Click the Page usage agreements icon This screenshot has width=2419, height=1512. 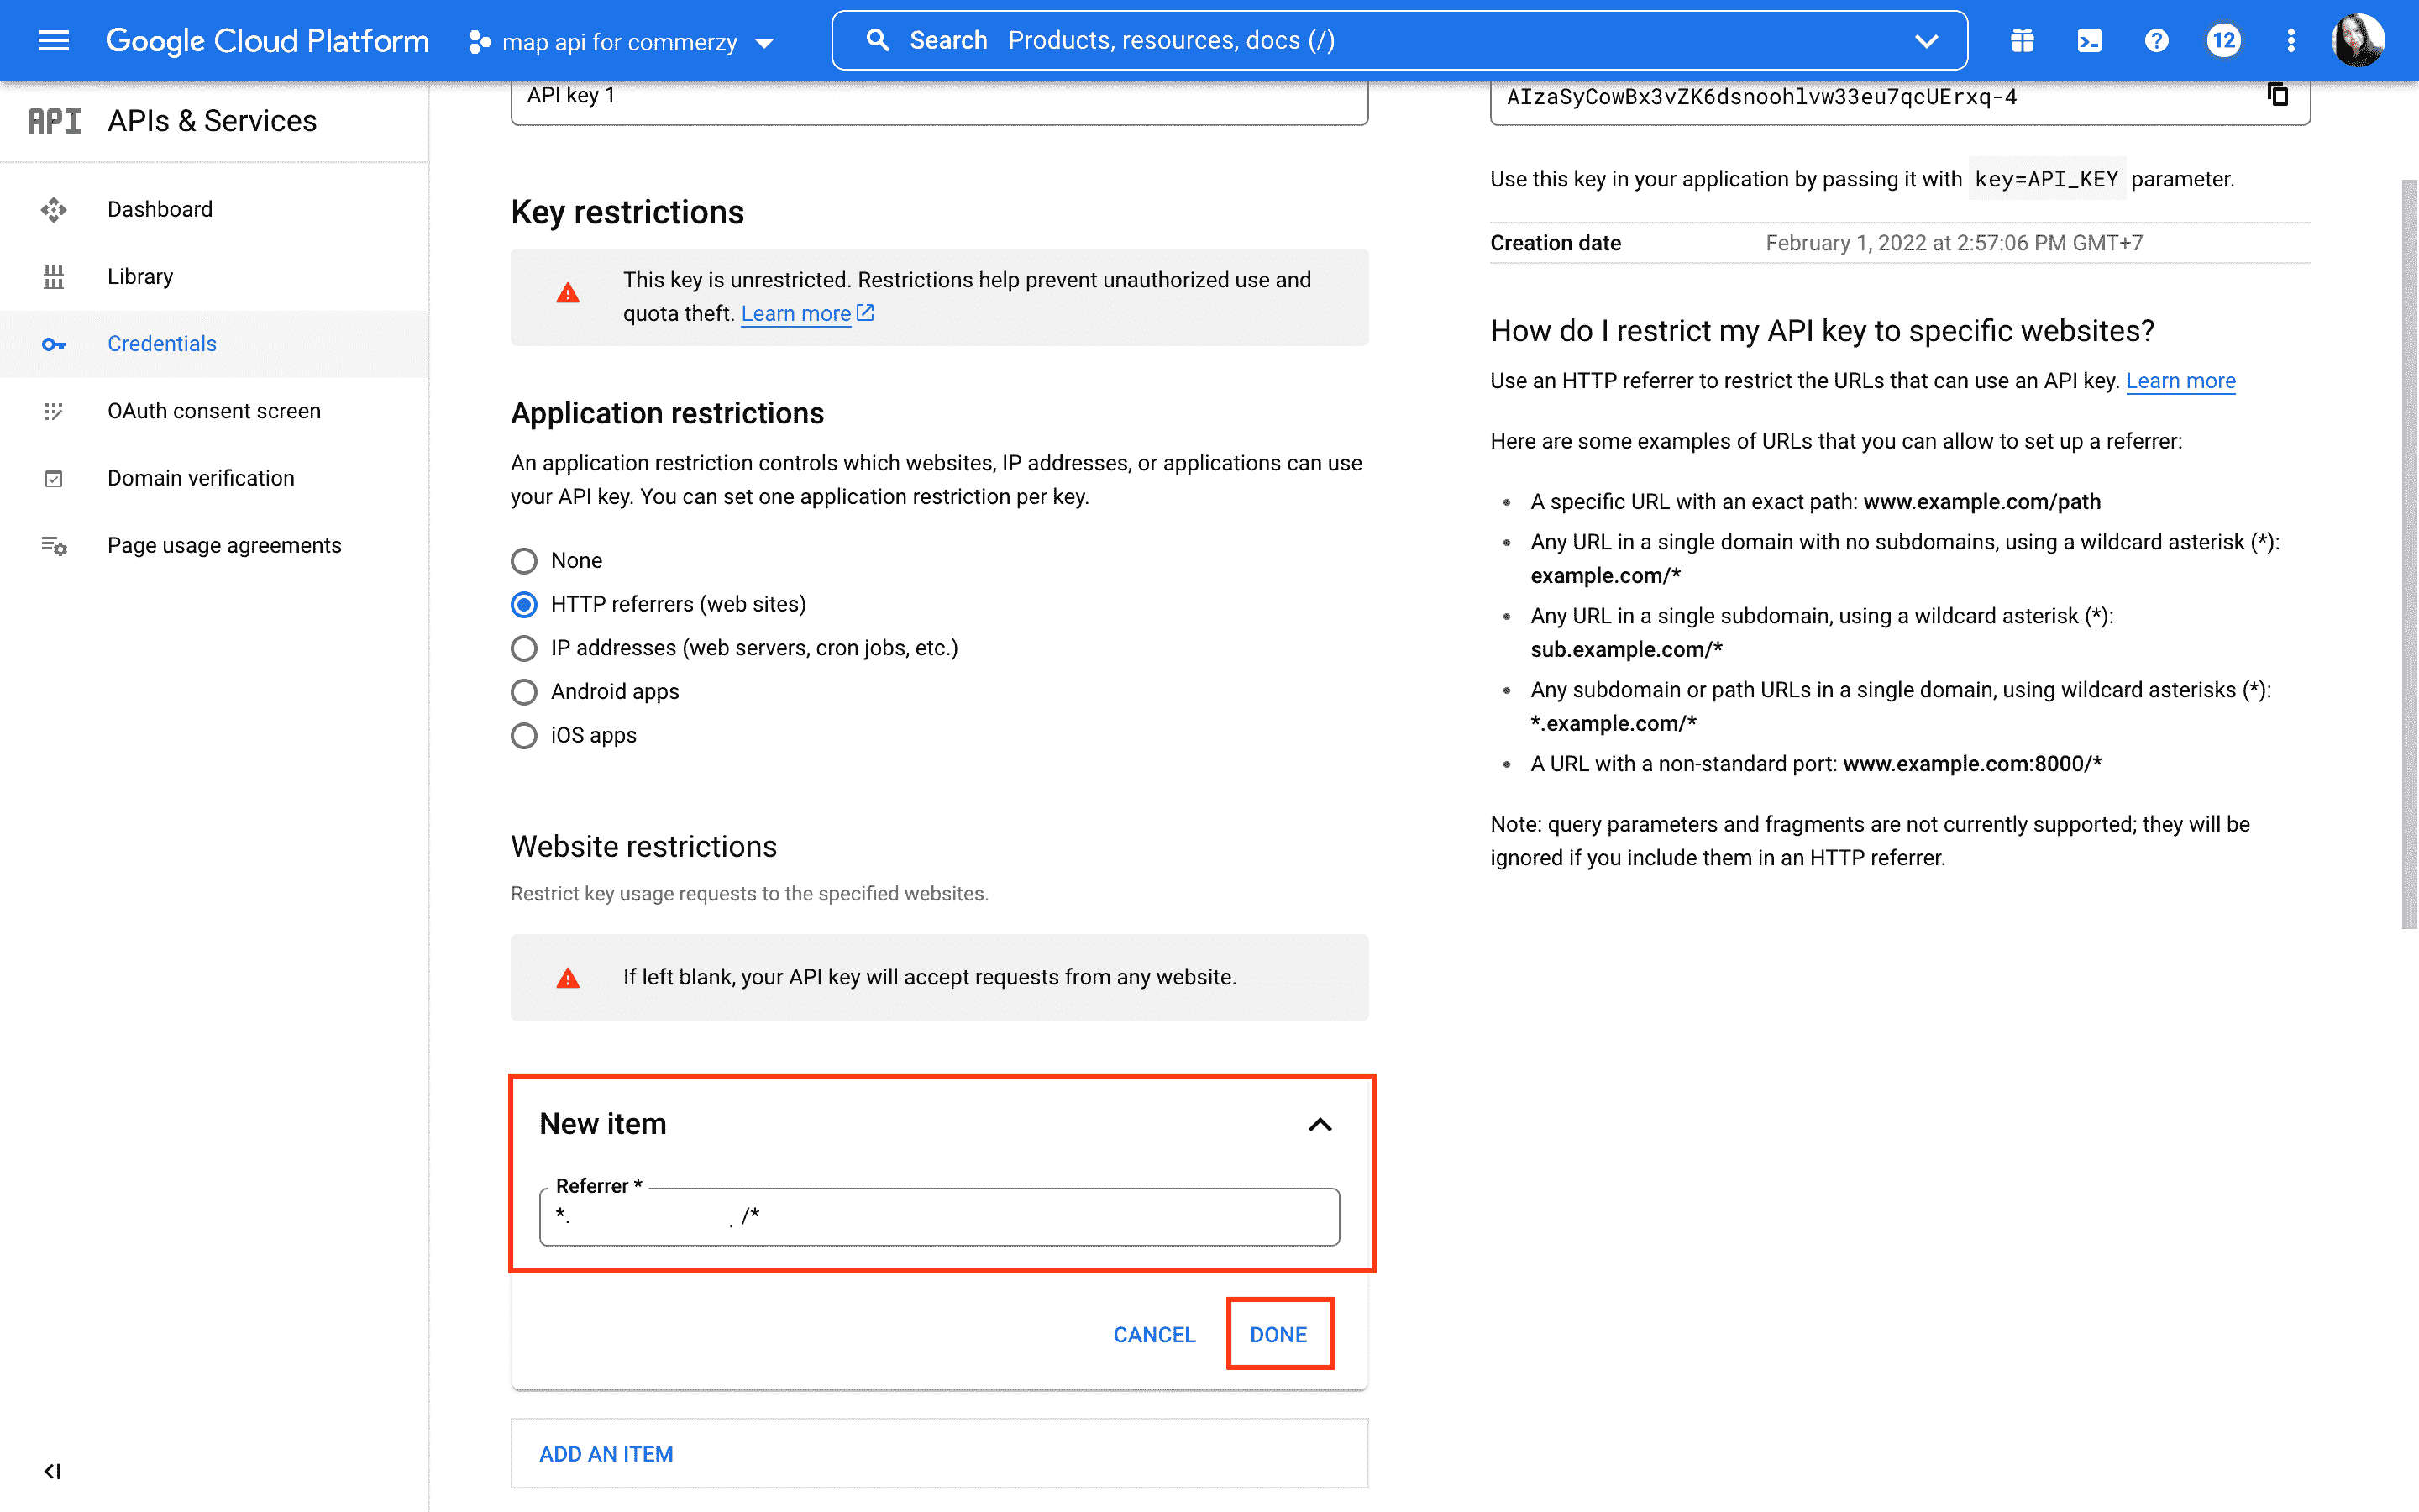(54, 545)
